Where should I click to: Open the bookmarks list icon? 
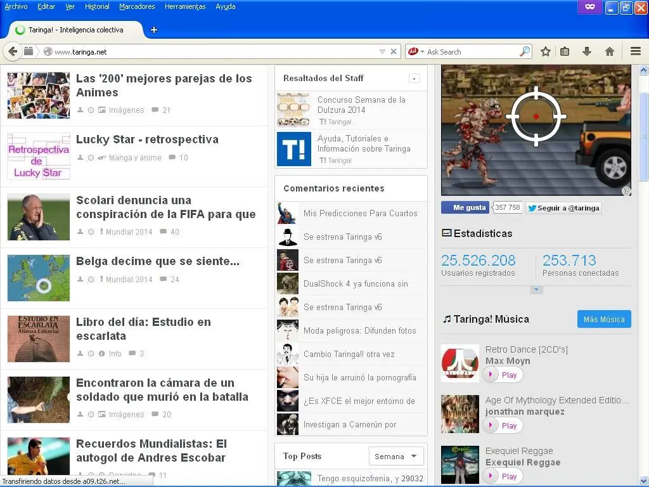click(x=565, y=52)
